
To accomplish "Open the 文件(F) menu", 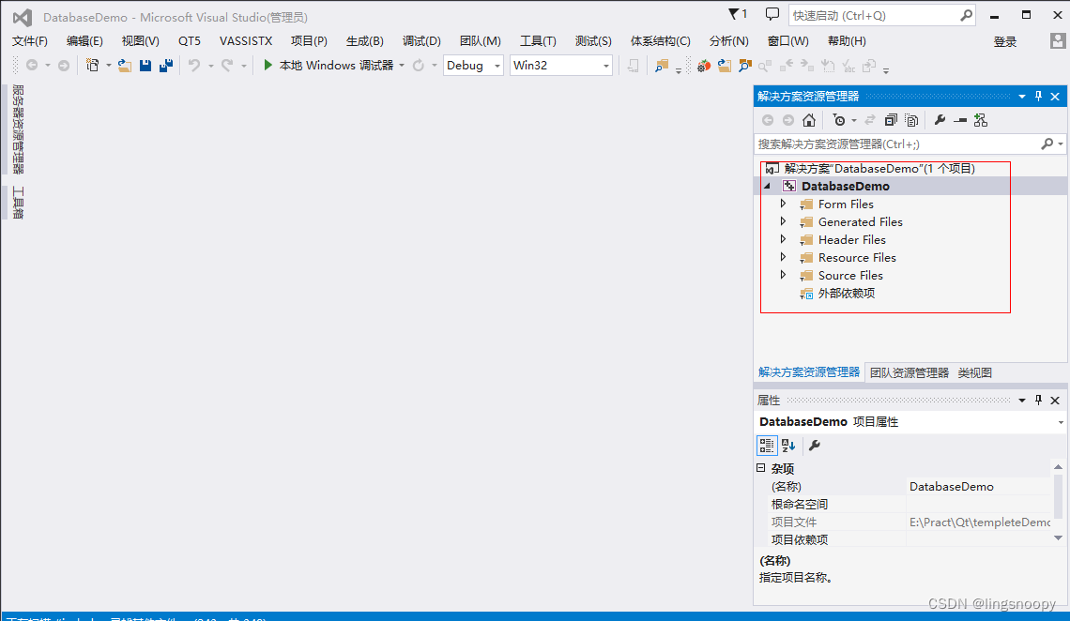I will 30,41.
